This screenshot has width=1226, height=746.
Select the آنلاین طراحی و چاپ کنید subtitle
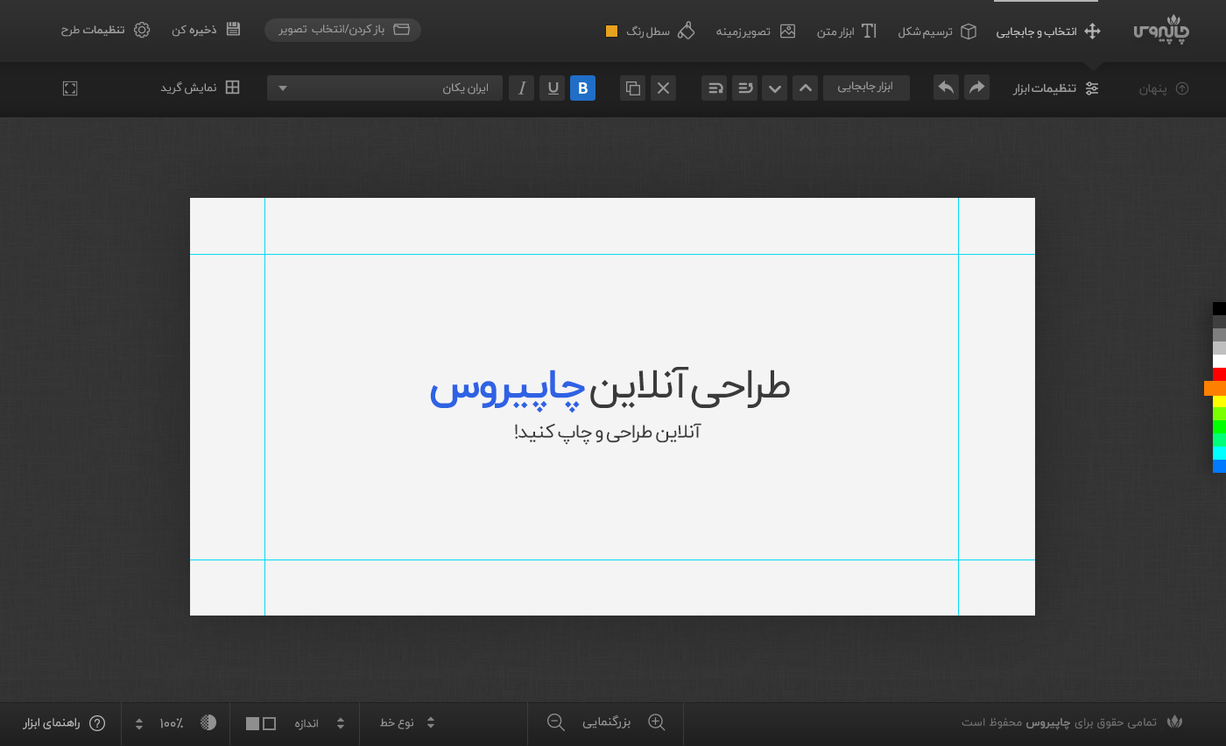(x=608, y=432)
